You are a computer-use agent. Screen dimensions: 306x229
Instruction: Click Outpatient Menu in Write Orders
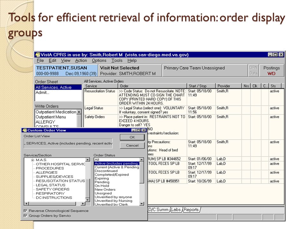click(x=56, y=117)
